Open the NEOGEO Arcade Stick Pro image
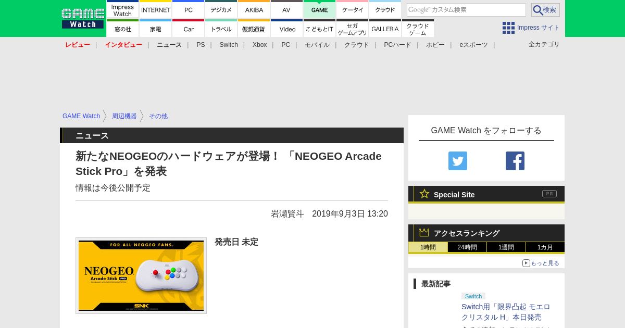The width and height of the screenshot is (625, 328). pyautogui.click(x=141, y=275)
